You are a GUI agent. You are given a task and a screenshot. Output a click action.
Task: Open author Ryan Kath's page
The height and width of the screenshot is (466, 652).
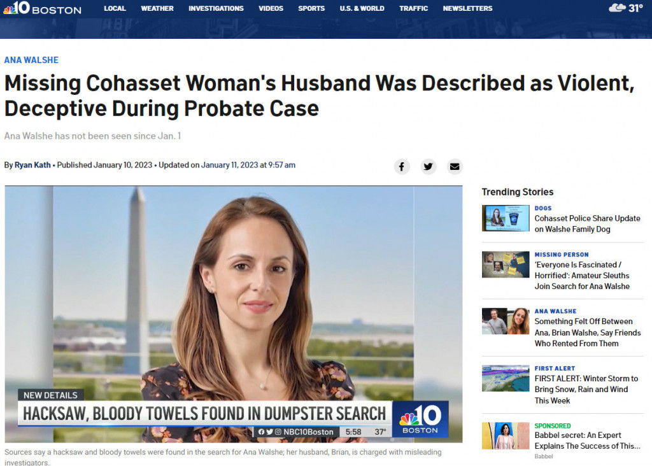tap(32, 165)
